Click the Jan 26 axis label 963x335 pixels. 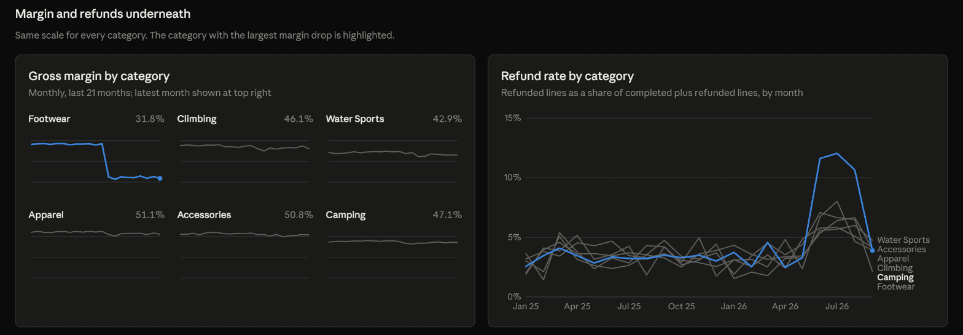[733, 306]
